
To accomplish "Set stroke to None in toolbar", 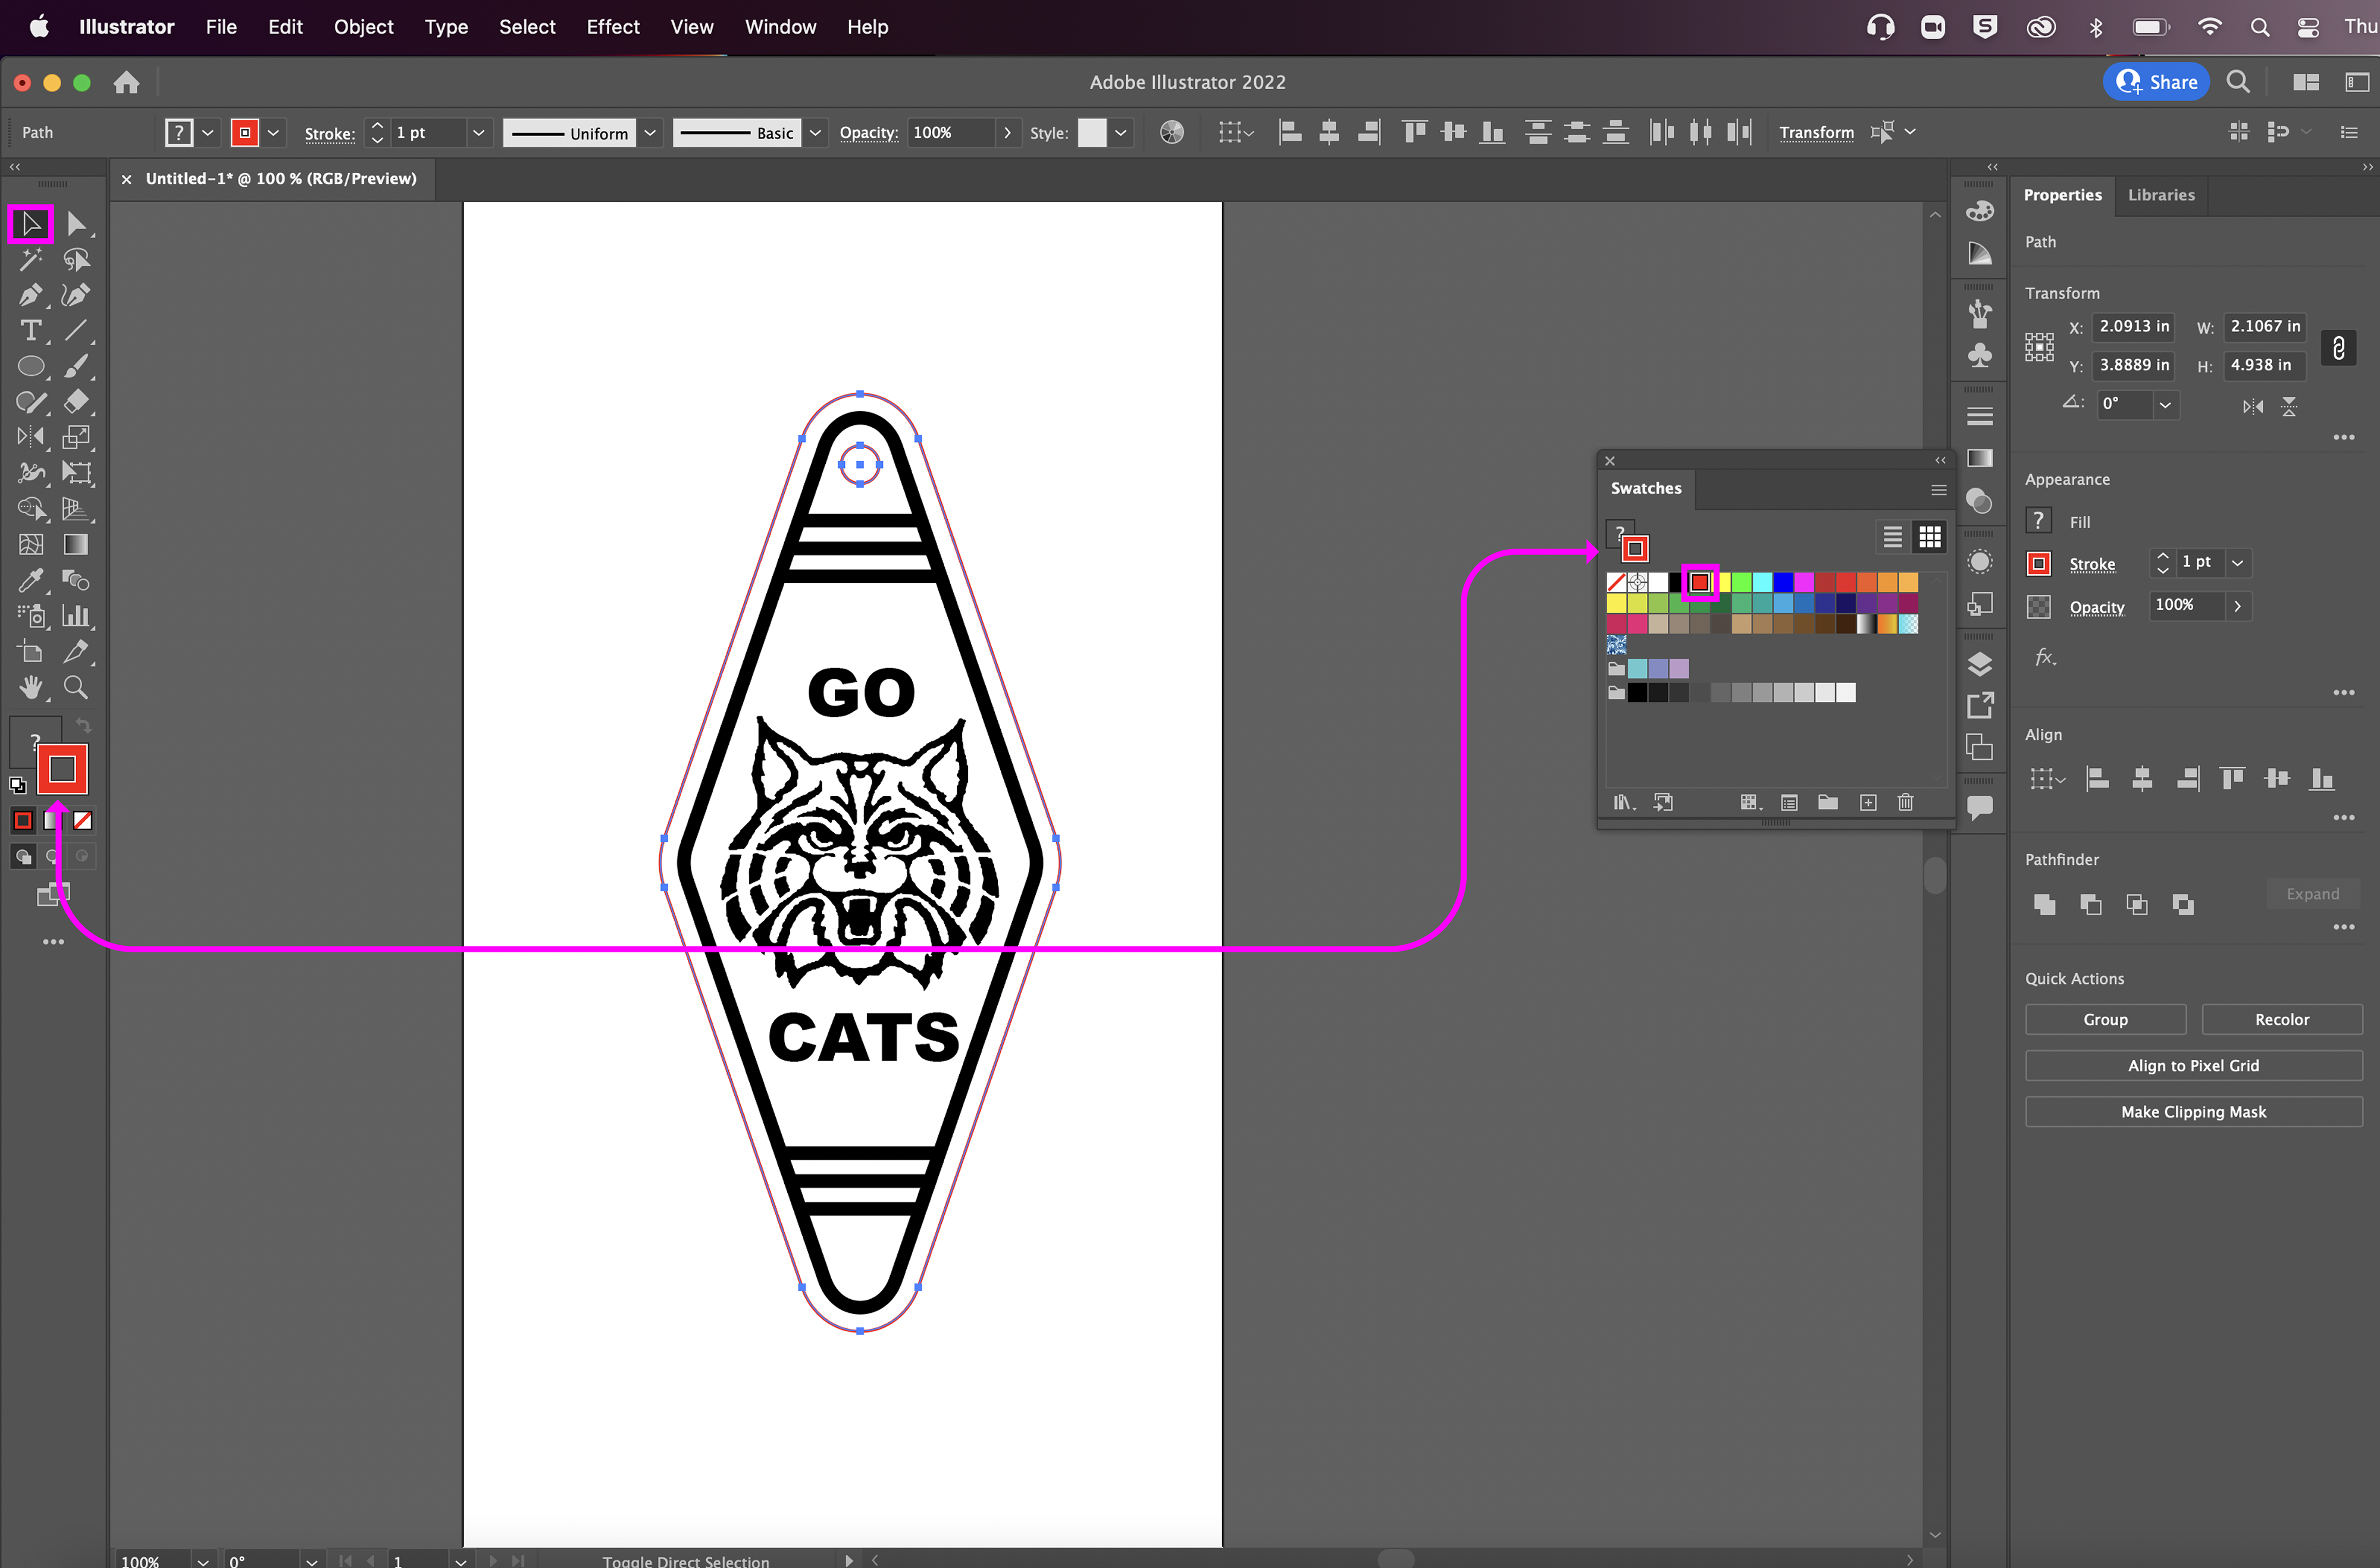I will [83, 821].
